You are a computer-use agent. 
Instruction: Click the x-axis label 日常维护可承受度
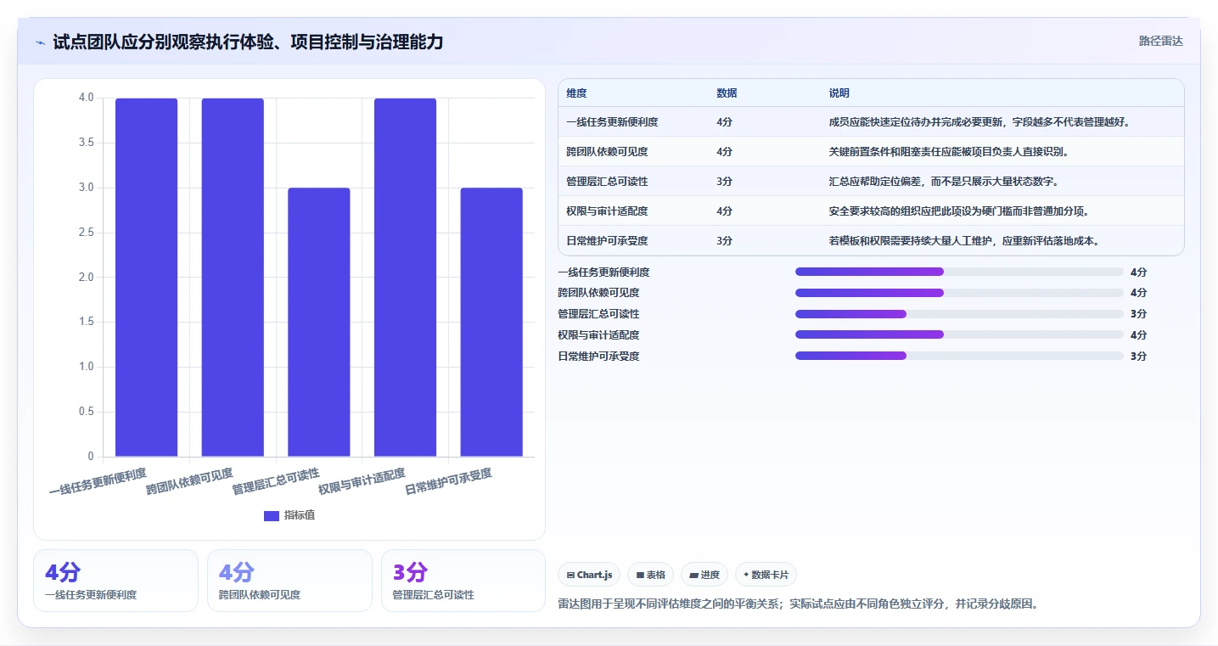point(449,481)
